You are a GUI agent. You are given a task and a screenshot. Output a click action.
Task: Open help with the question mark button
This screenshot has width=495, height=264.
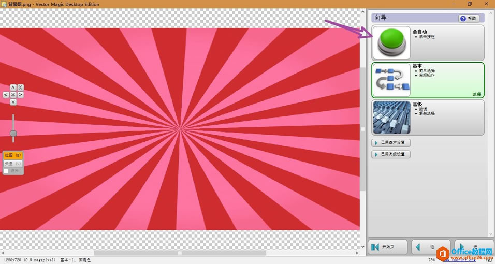(x=469, y=18)
